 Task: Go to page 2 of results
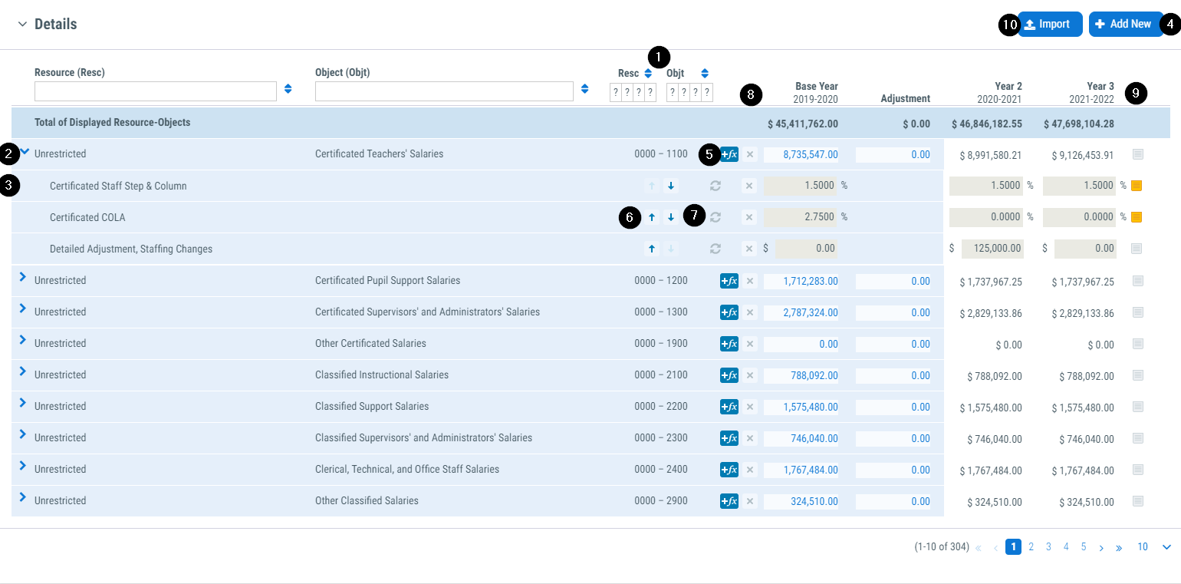pos(1031,547)
